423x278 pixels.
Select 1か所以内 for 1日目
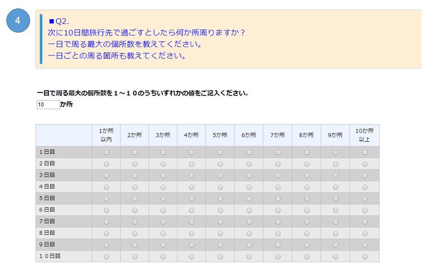pos(106,152)
